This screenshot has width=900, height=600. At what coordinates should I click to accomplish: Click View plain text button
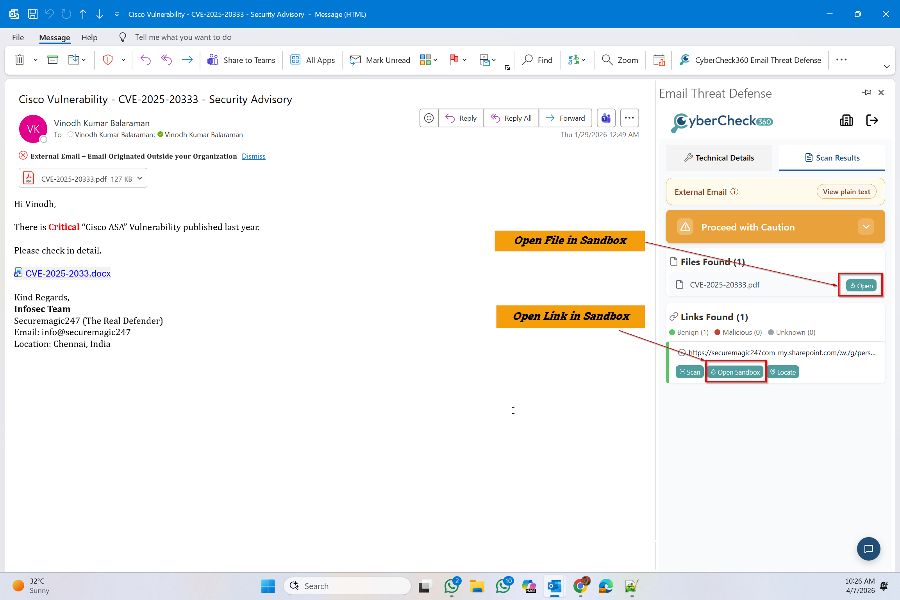click(x=846, y=192)
